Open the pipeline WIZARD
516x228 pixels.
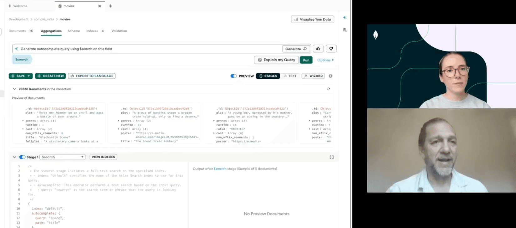click(x=313, y=76)
